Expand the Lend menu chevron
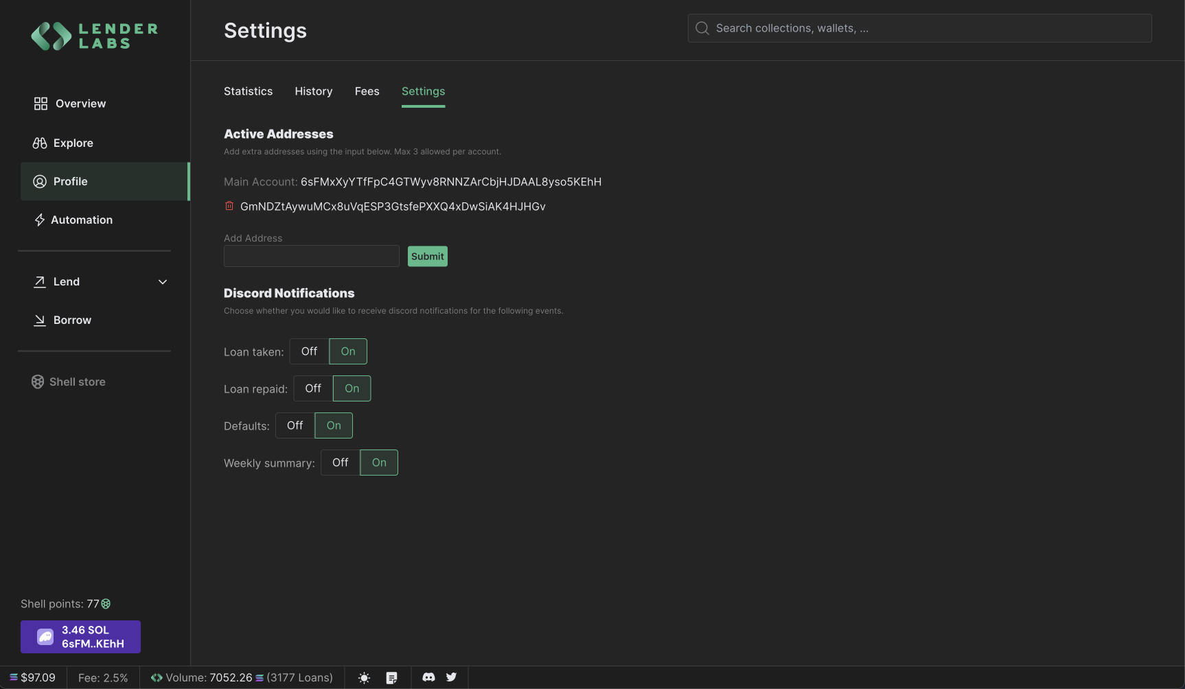 (163, 282)
